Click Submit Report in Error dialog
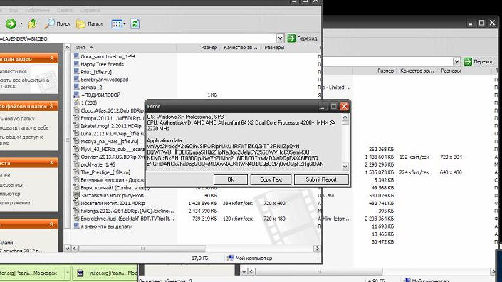 321,179
